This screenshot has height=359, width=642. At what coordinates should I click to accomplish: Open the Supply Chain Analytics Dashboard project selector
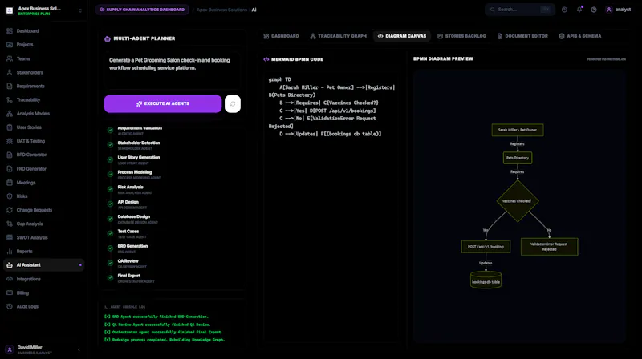(x=142, y=10)
